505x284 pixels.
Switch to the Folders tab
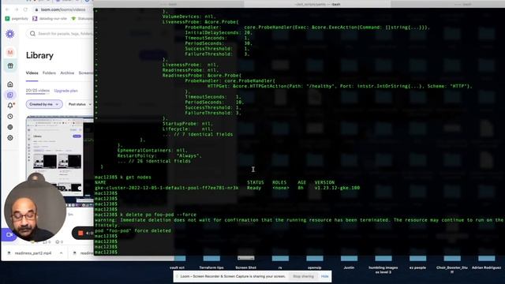pyautogui.click(x=49, y=73)
